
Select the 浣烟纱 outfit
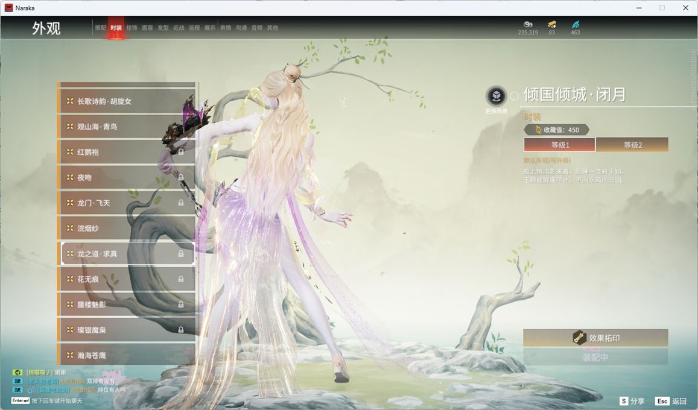[x=127, y=228]
